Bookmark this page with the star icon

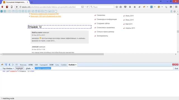pos(117,7)
